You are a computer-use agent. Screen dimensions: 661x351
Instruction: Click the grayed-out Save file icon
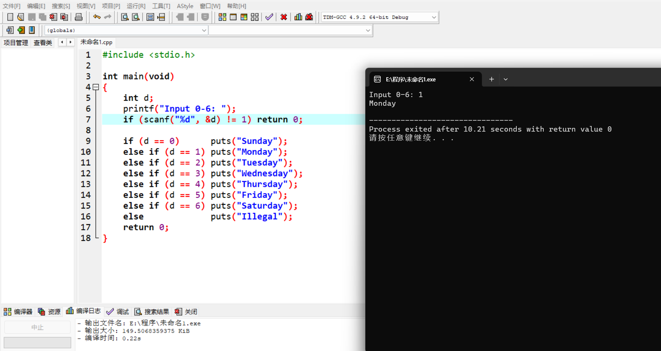(31, 17)
